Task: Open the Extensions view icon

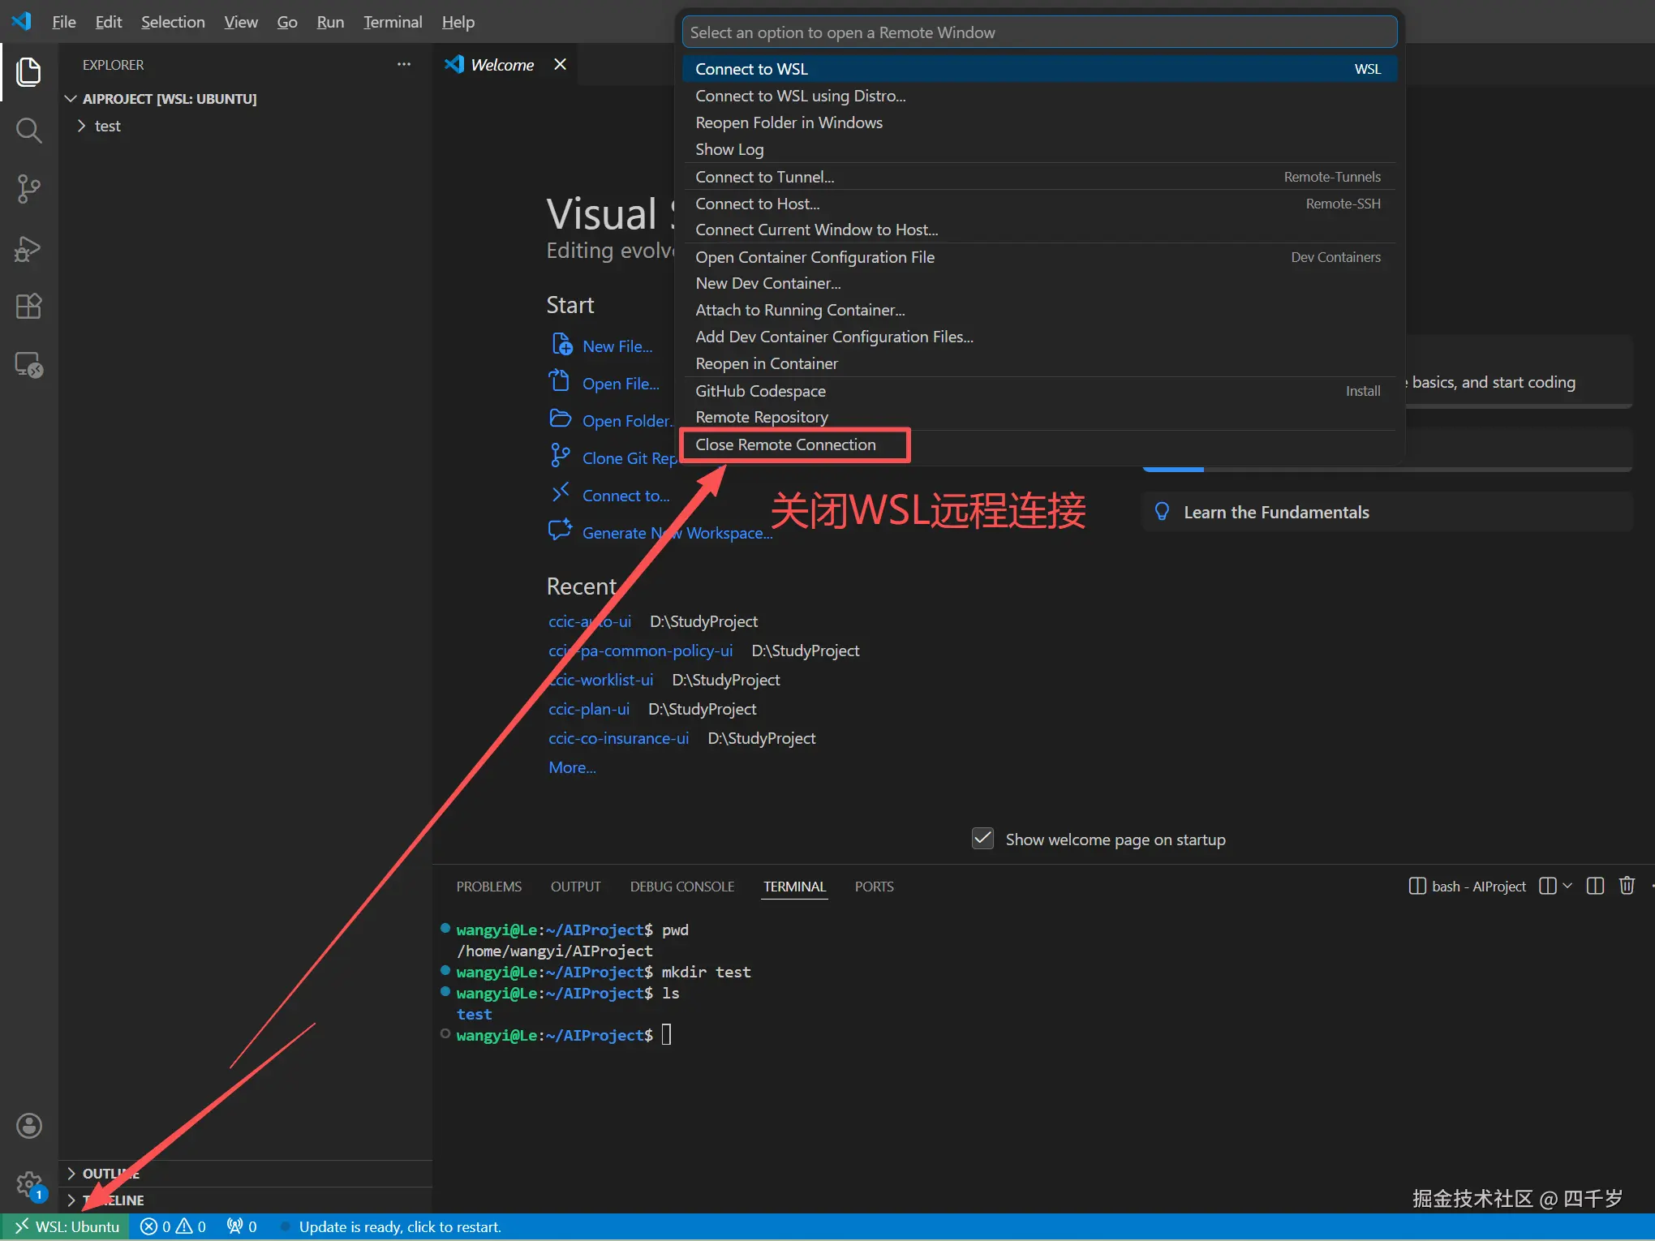Action: 29,307
